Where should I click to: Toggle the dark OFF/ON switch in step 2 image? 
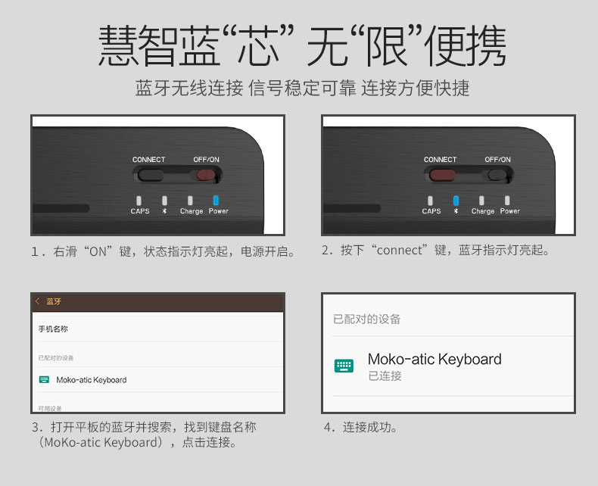[x=497, y=175]
